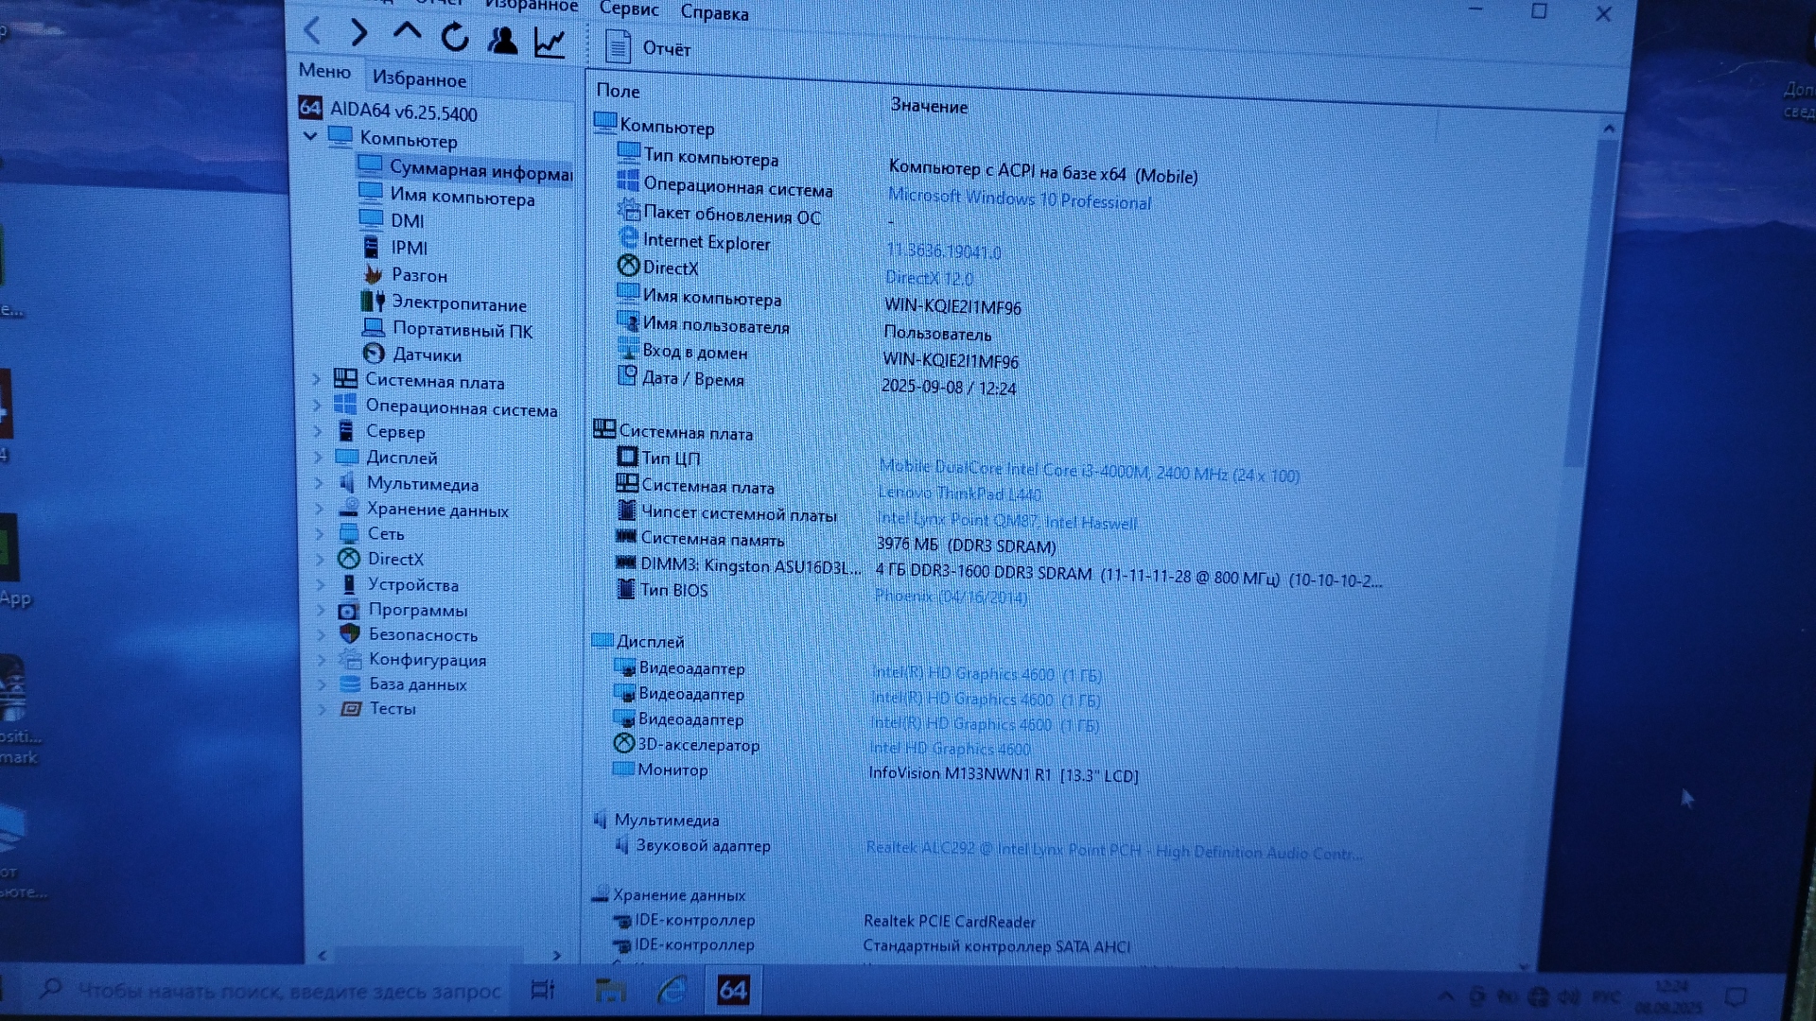This screenshot has width=1816, height=1021.
Task: Collapse the Компьютер tree node
Action: tap(310, 136)
